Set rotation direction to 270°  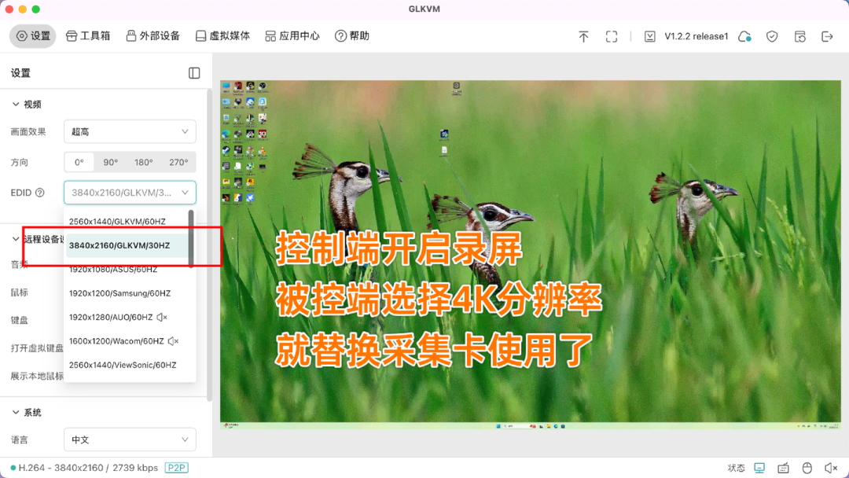[x=178, y=163]
